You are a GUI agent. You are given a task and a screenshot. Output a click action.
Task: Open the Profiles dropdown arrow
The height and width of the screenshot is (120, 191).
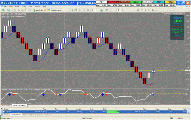point(11,10)
